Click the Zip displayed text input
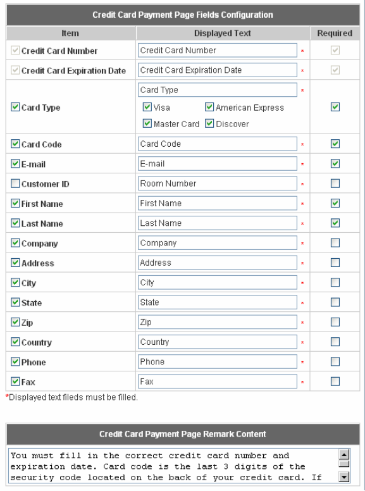 click(x=217, y=322)
